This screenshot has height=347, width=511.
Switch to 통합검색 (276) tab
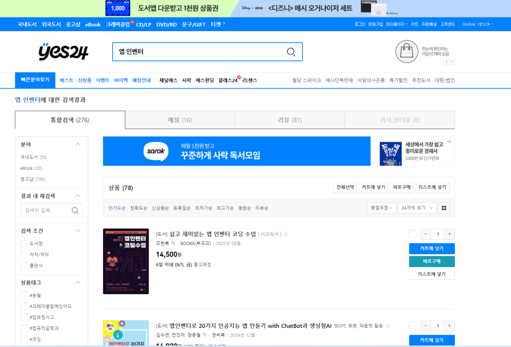70,120
